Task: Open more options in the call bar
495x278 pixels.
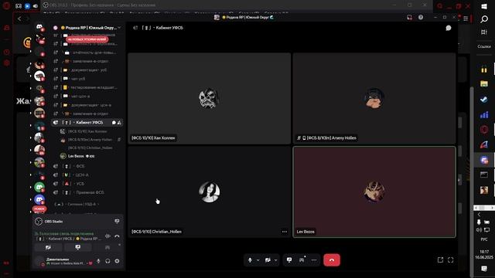Action: [314, 260]
